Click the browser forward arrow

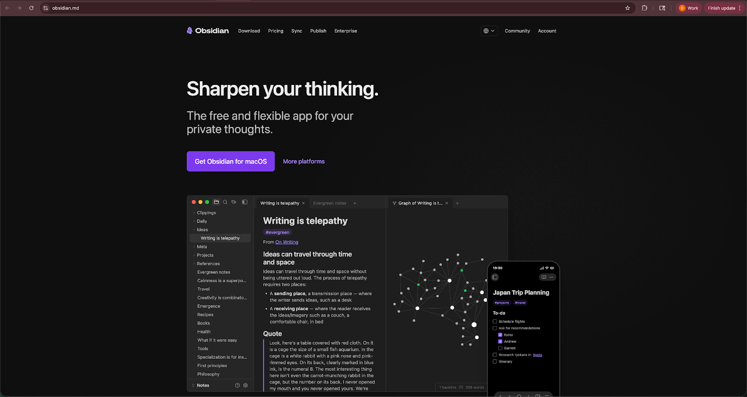click(19, 8)
